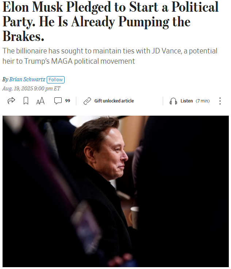Open text size settings via AA icon
This screenshot has width=231, height=269.
[41, 101]
